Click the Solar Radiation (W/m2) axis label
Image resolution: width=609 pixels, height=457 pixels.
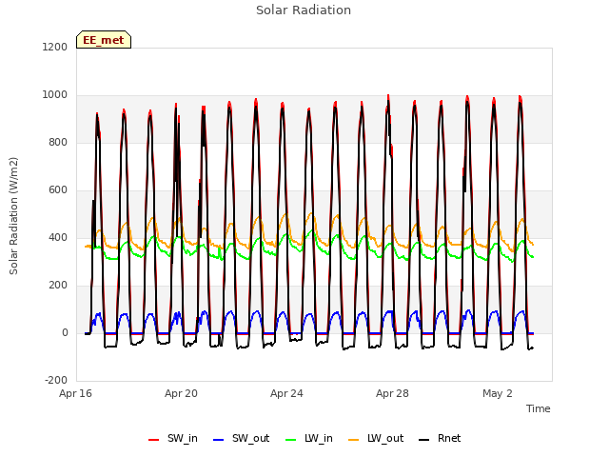[x=13, y=216]
